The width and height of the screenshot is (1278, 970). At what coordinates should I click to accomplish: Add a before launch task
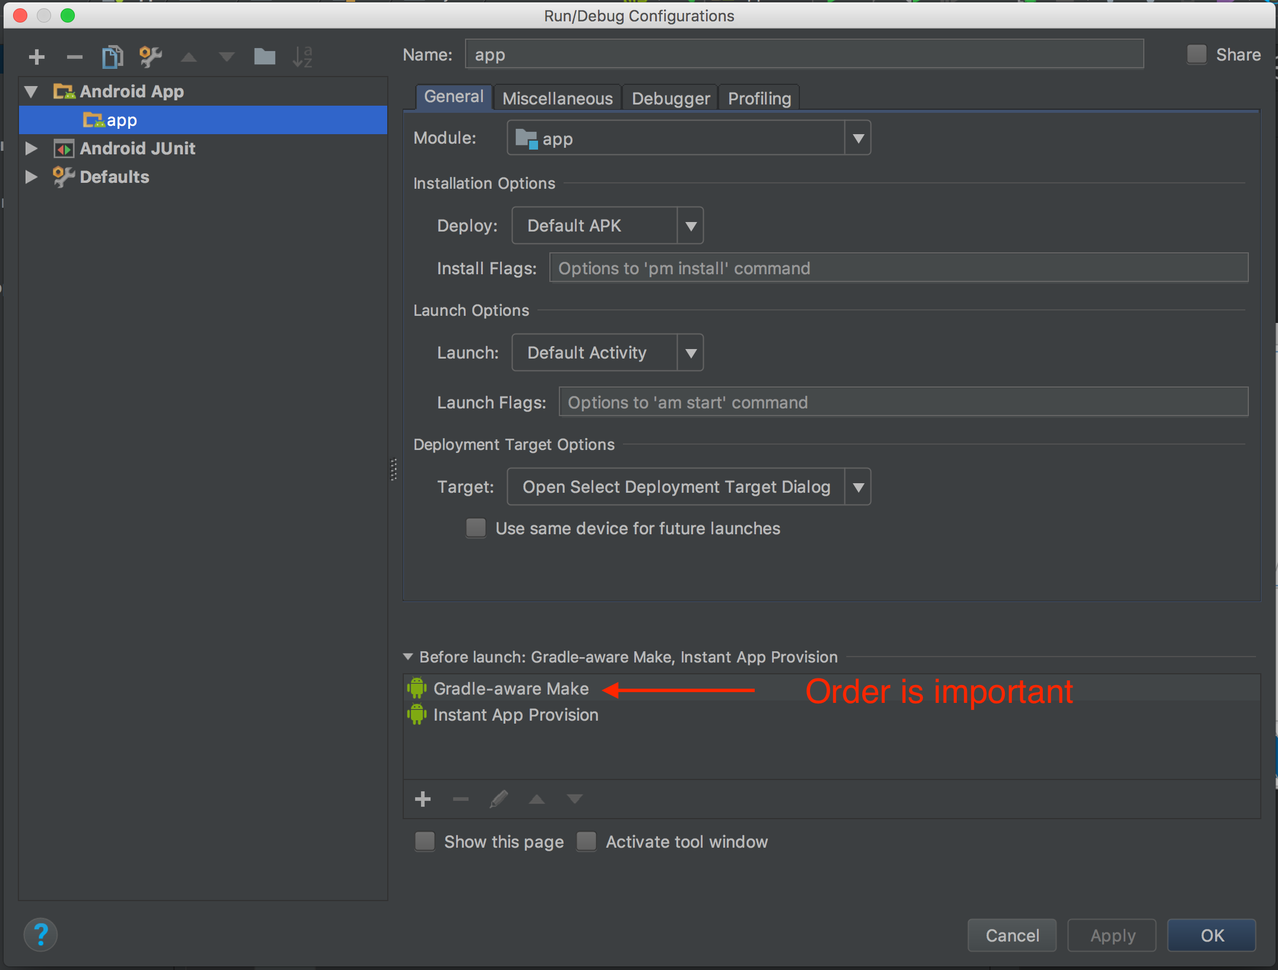[x=423, y=799]
